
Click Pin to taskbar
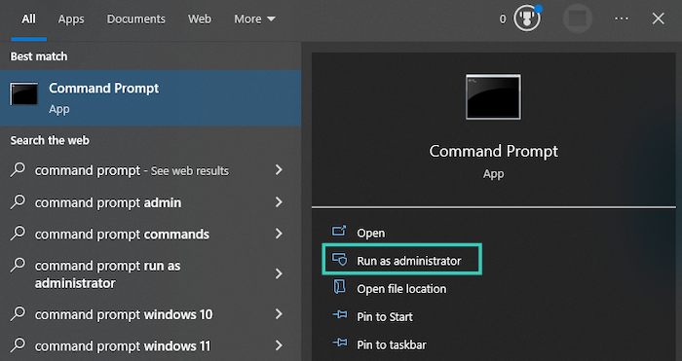pyautogui.click(x=392, y=344)
